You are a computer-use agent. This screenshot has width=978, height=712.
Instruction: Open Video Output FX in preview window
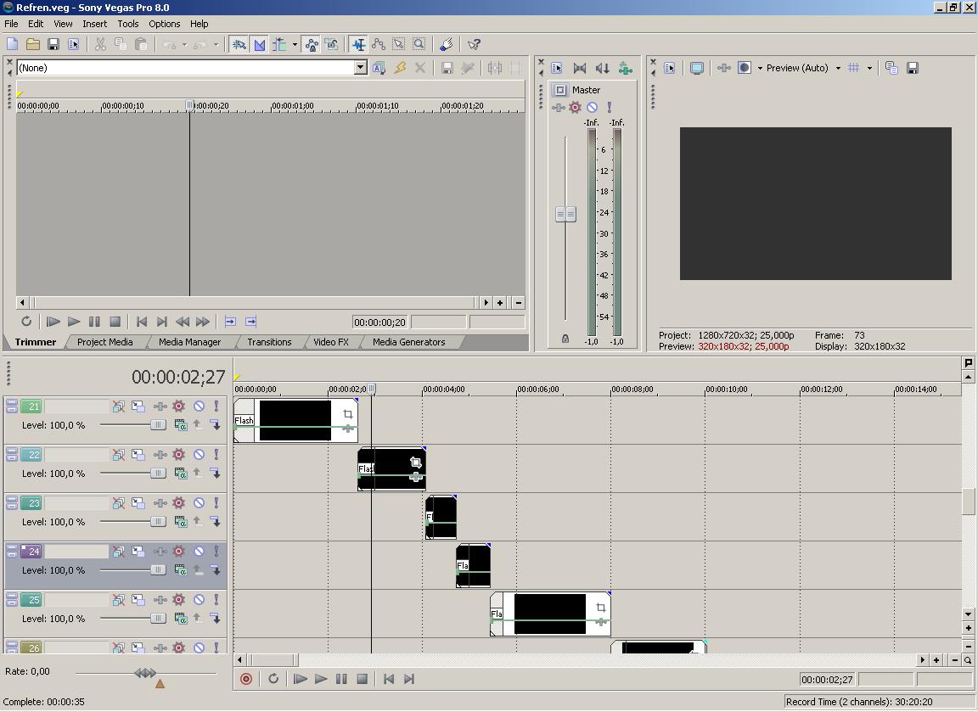[x=723, y=68]
